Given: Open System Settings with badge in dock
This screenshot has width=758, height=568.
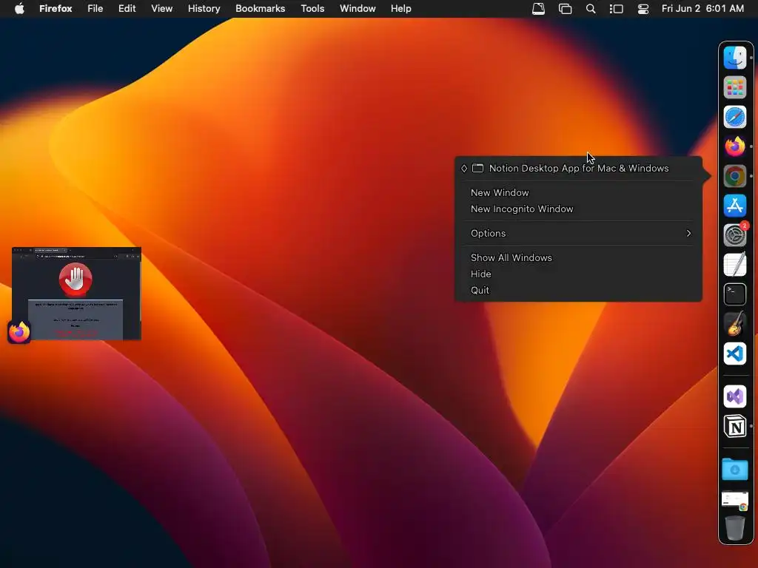Looking at the screenshot, I should (735, 235).
